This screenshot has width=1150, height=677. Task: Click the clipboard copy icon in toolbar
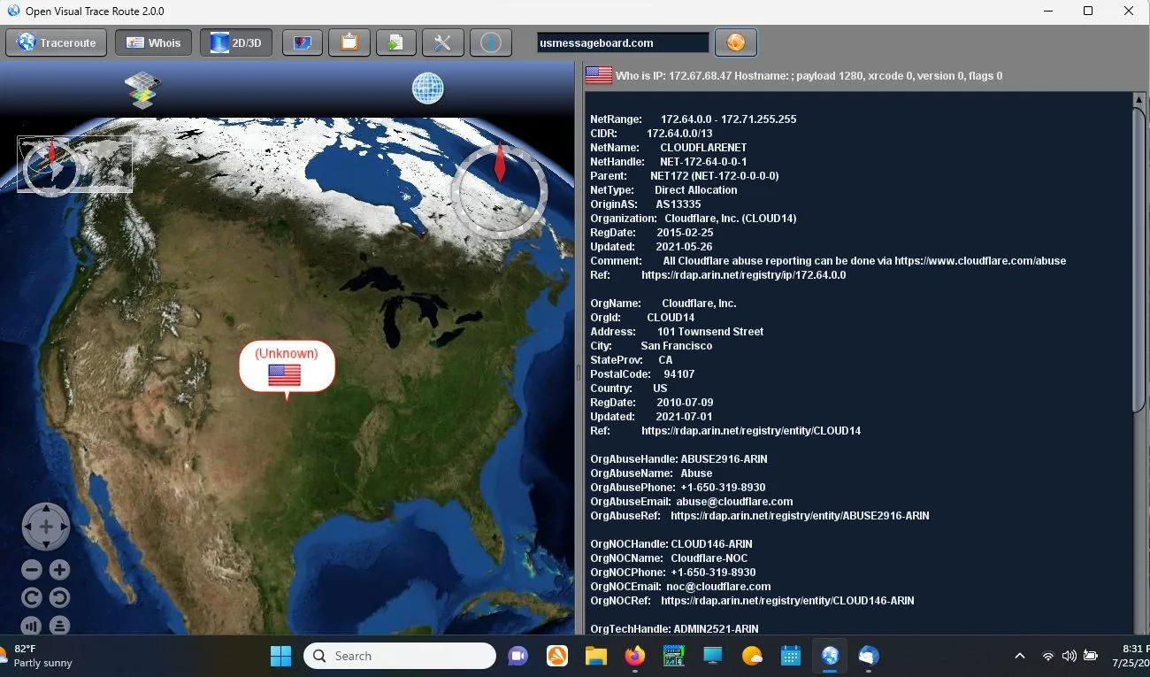349,42
